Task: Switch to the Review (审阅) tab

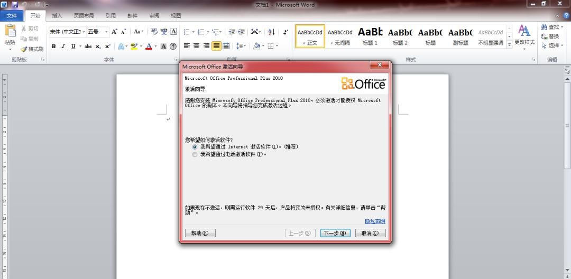Action: tap(154, 16)
